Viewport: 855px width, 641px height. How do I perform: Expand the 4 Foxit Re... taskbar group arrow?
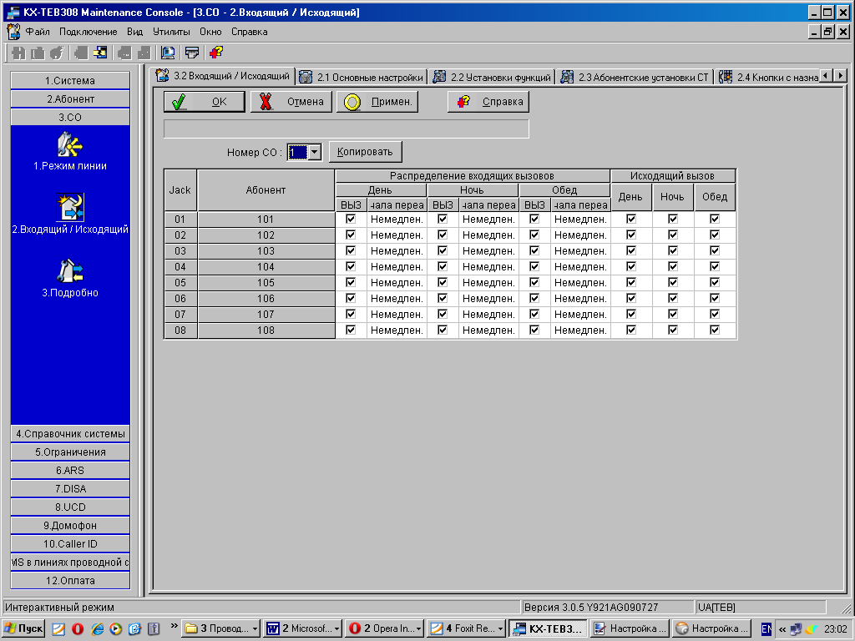point(500,629)
